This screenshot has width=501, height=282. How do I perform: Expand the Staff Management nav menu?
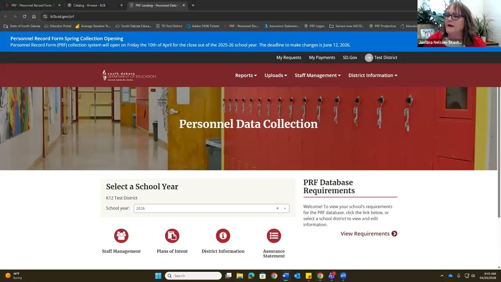[317, 75]
